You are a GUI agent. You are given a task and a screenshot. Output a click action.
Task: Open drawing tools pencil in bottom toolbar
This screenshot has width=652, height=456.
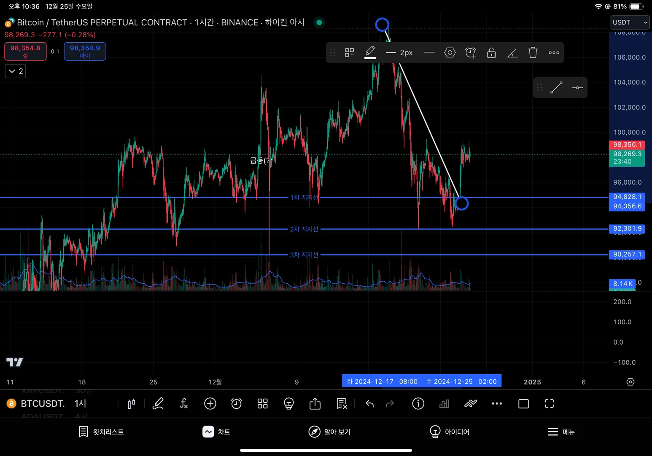click(x=158, y=404)
